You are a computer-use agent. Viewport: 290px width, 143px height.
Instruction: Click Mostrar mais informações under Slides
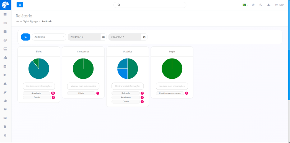(39, 86)
